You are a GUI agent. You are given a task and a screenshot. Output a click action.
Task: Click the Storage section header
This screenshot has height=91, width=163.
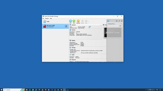tap(74, 48)
